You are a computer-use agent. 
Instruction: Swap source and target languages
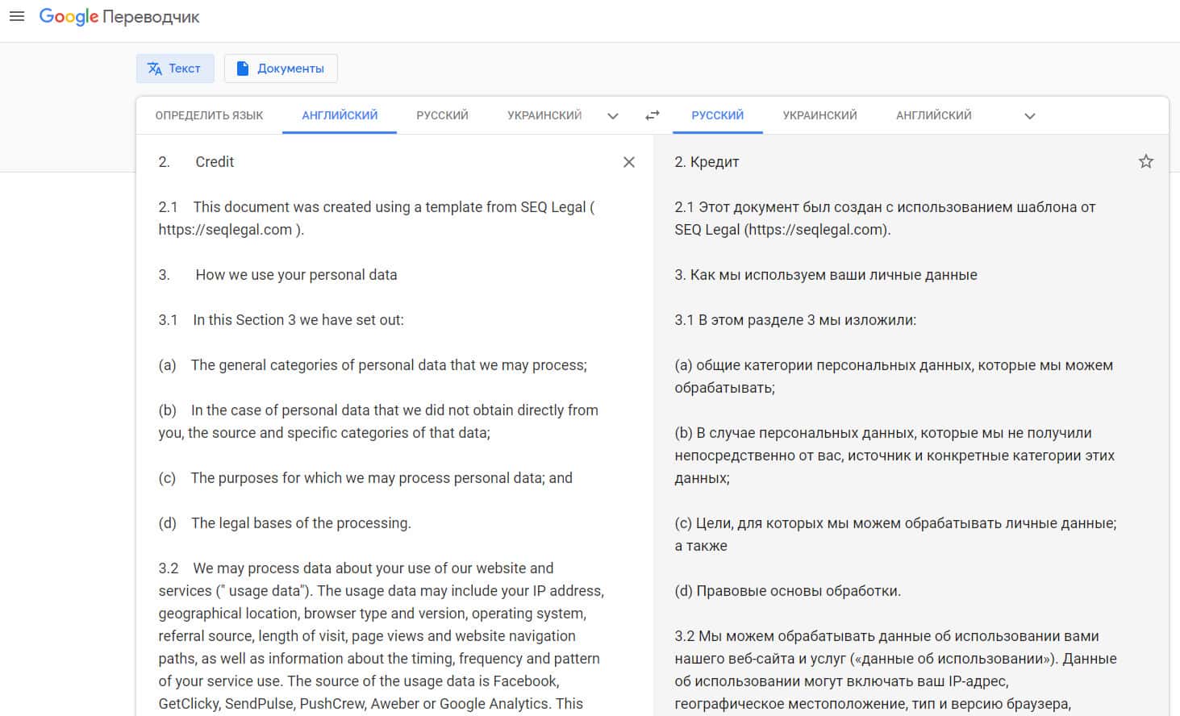[x=653, y=116]
